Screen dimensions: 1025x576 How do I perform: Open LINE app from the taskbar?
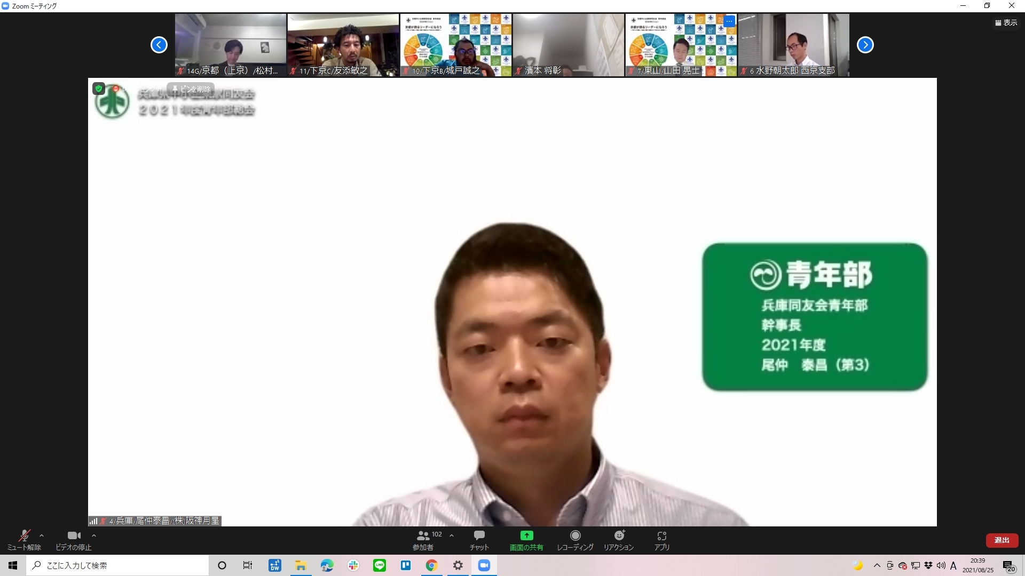coord(380,565)
